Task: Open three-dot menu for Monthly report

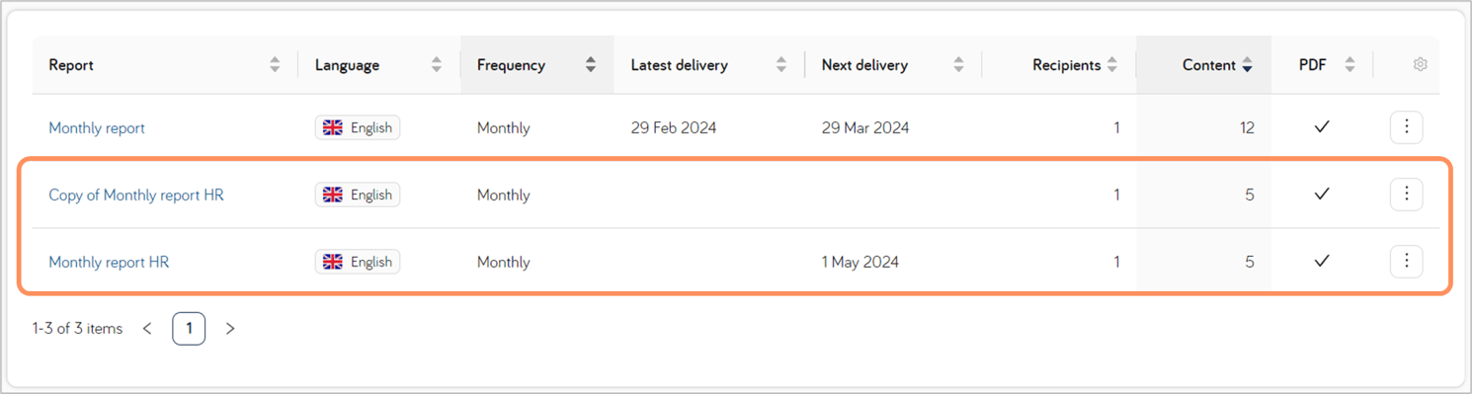Action: (x=1406, y=127)
